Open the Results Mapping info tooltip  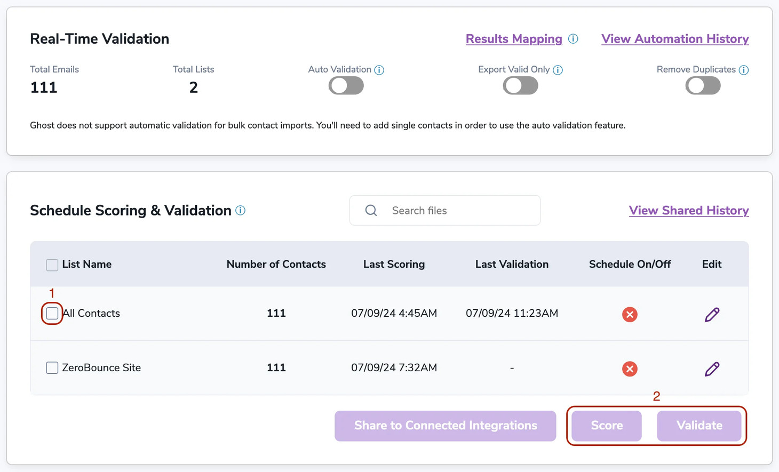[574, 38]
